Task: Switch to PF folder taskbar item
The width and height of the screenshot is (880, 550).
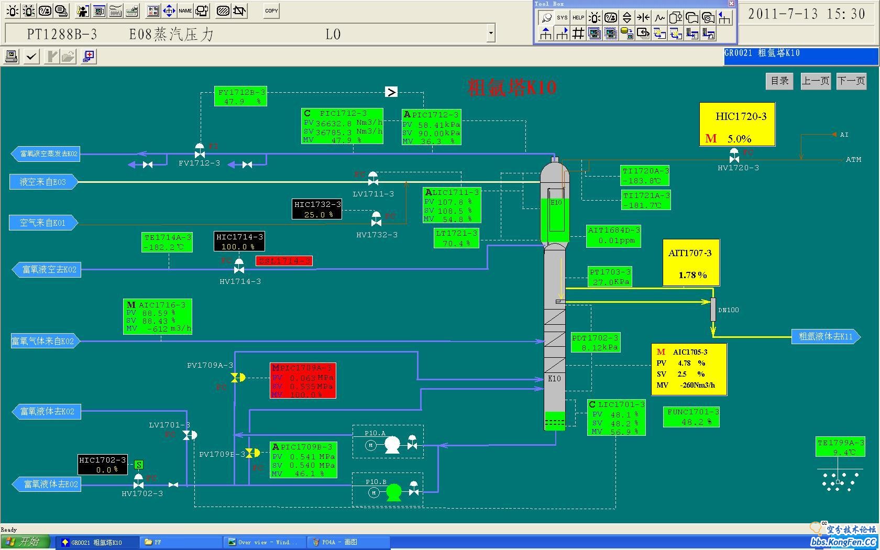Action: point(181,542)
